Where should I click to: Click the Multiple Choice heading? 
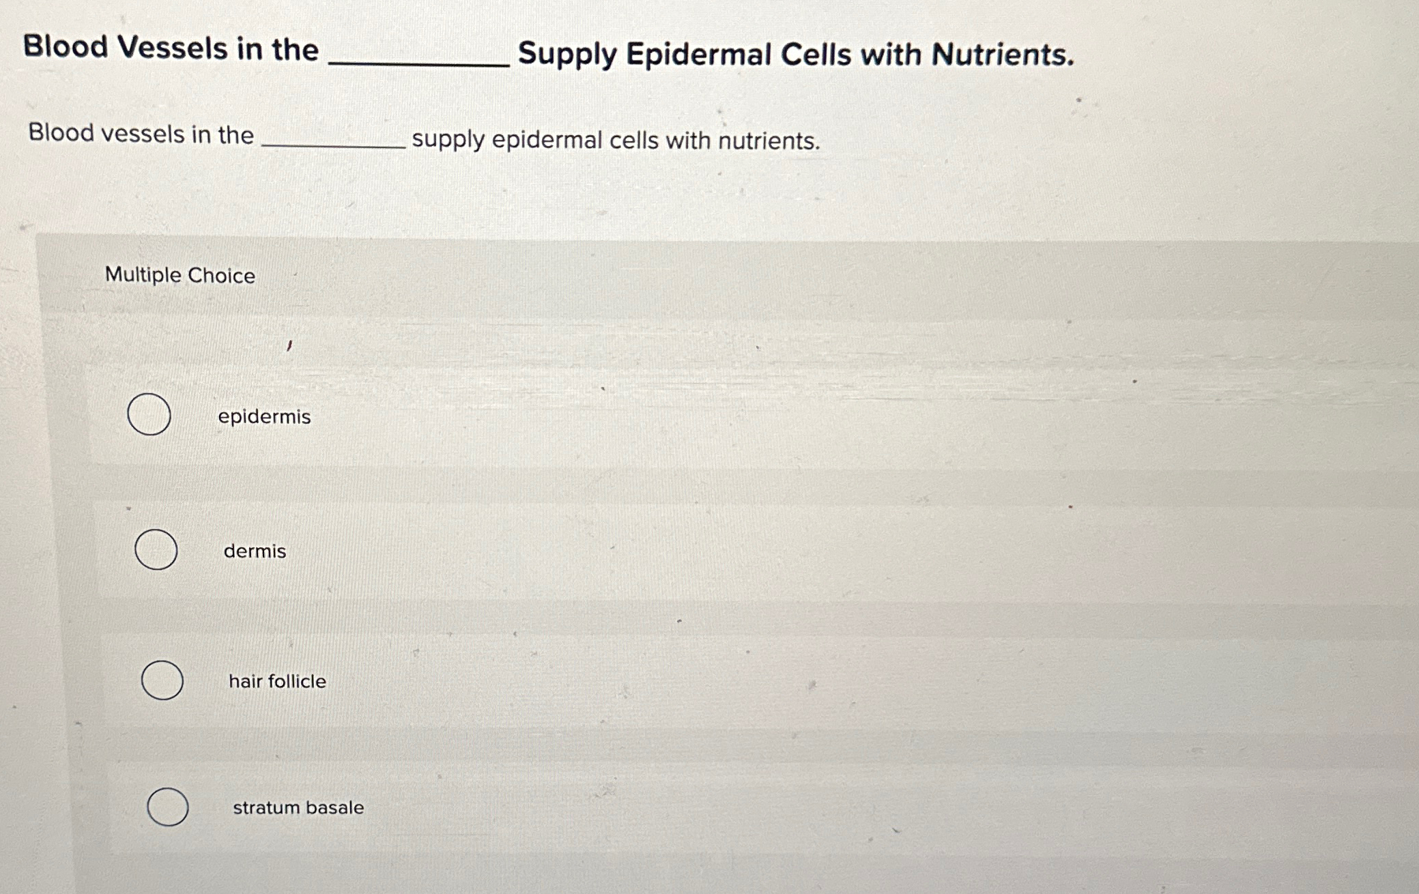pyautogui.click(x=180, y=275)
